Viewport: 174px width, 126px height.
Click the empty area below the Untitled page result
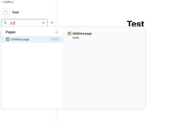(32, 76)
